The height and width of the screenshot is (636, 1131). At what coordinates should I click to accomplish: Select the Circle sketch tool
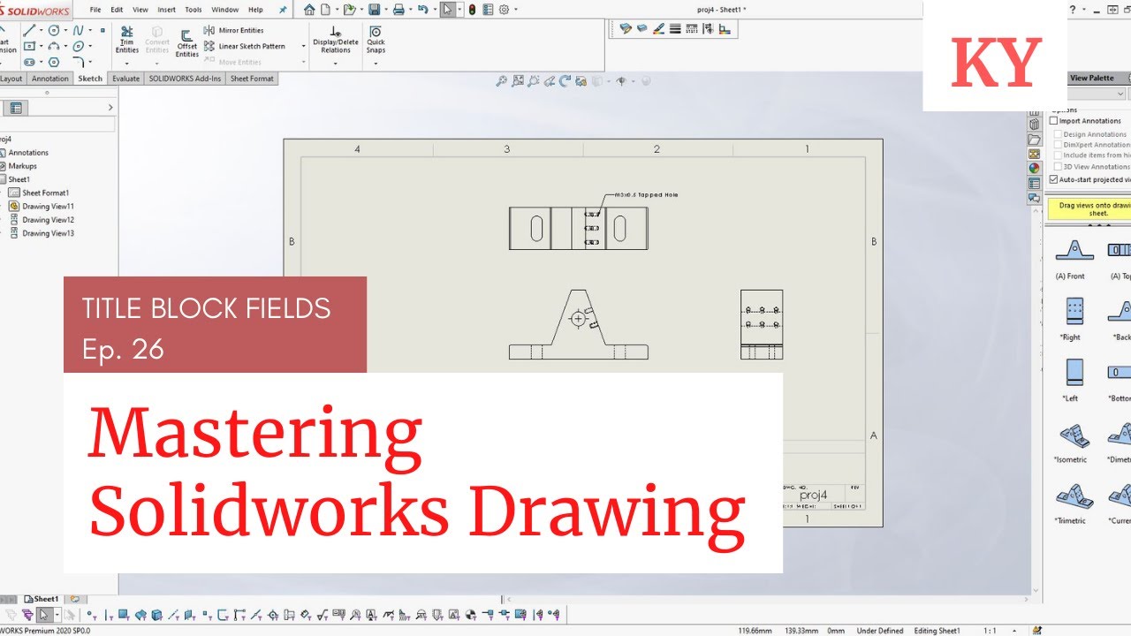click(54, 30)
